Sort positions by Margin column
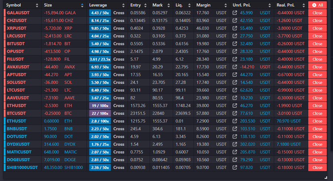The image size is (333, 181). [x=226, y=5]
